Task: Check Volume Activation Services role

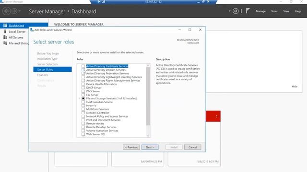Action: pyautogui.click(x=83, y=130)
